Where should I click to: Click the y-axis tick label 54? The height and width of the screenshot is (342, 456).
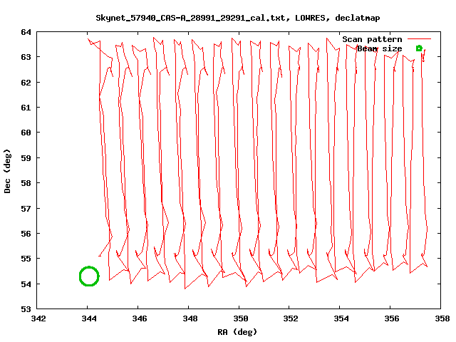coord(26,284)
